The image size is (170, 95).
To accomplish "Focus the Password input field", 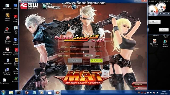I will coord(79,51).
